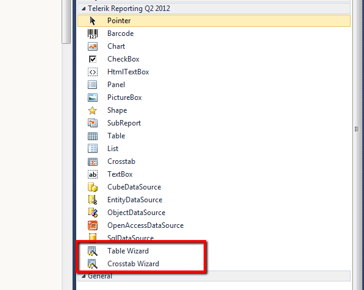
Task: Select the CheckBox report item icon
Action: coord(93,59)
